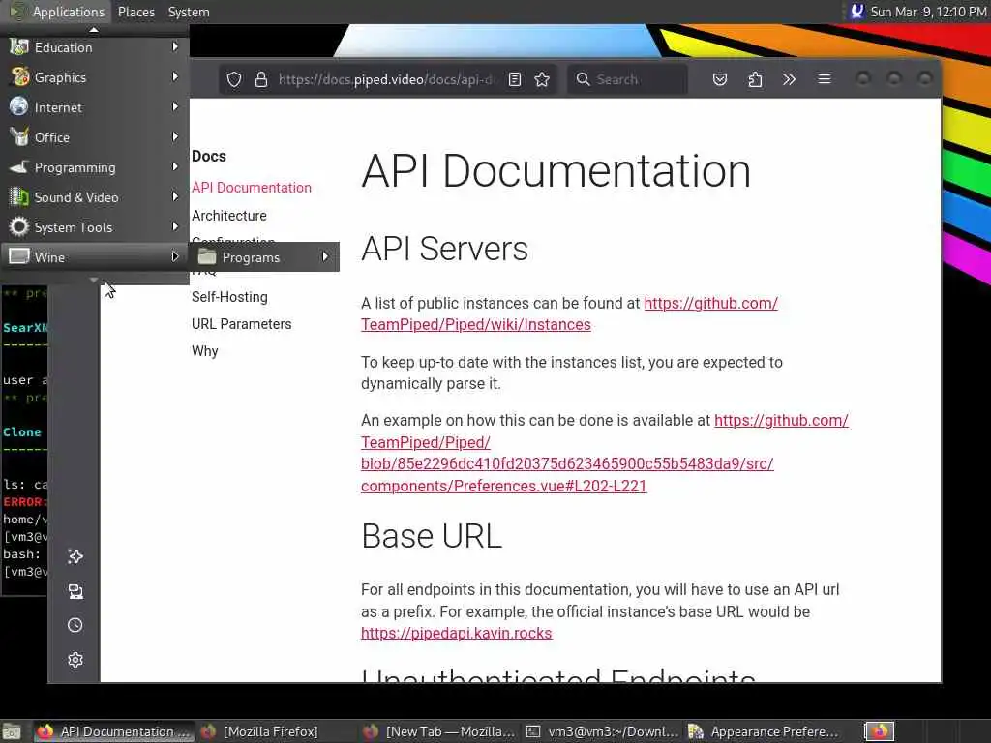991x743 pixels.
Task: Open the Why docs page
Action: click(x=205, y=351)
